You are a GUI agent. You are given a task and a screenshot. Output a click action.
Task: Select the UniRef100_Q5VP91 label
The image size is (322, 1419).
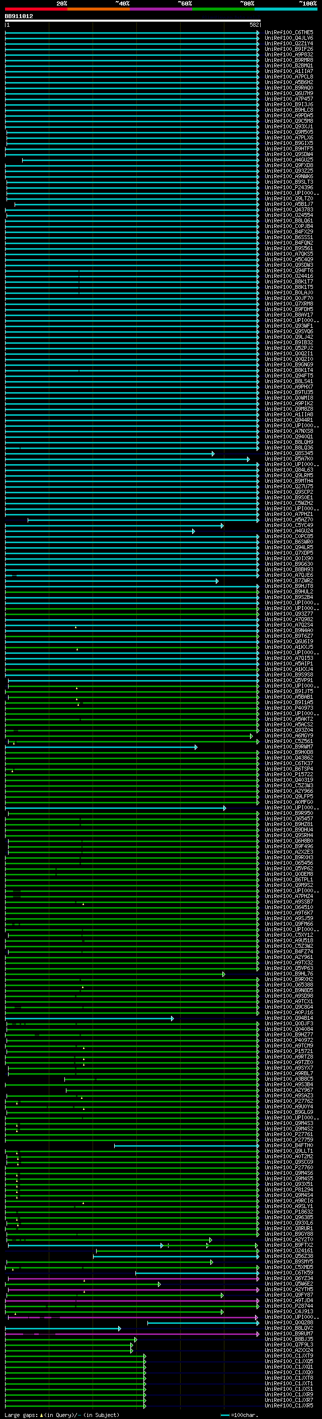pyautogui.click(x=288, y=681)
